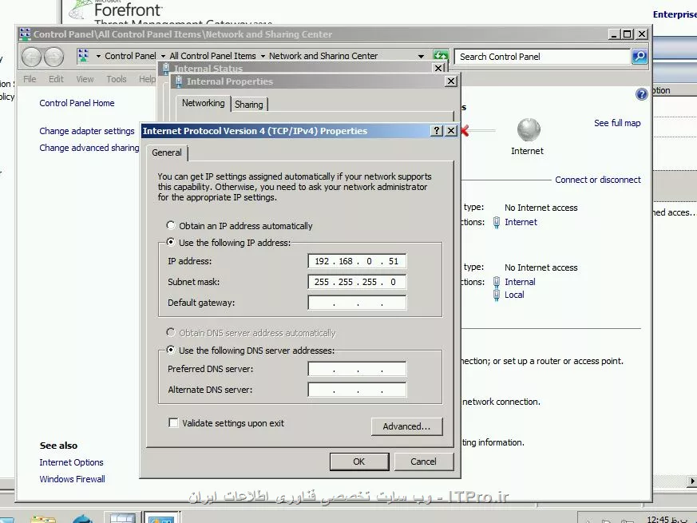
Task: Click the IP address input field
Action: pyautogui.click(x=357, y=261)
